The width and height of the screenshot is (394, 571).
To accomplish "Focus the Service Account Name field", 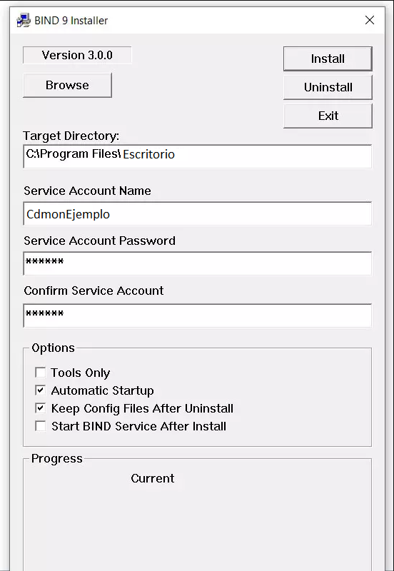I will pyautogui.click(x=198, y=213).
